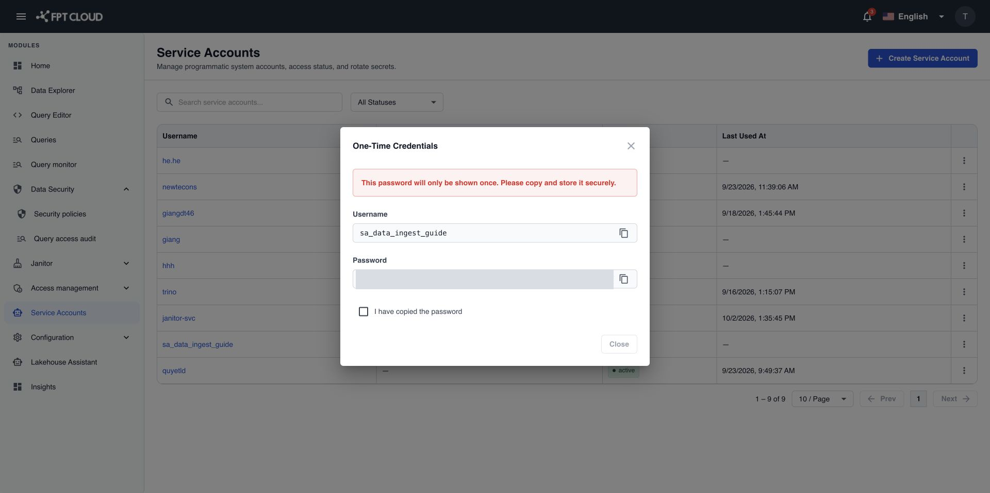The height and width of the screenshot is (493, 990).
Task: Click the Query access audit icon
Action: pyautogui.click(x=21, y=239)
